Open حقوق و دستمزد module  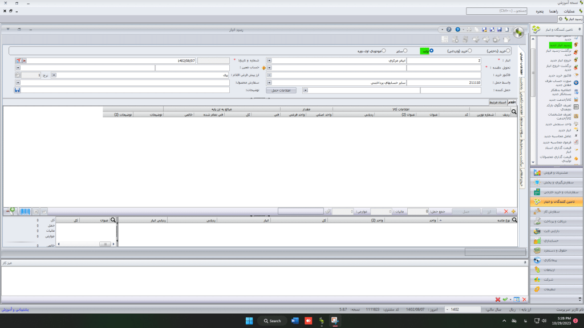(557, 251)
